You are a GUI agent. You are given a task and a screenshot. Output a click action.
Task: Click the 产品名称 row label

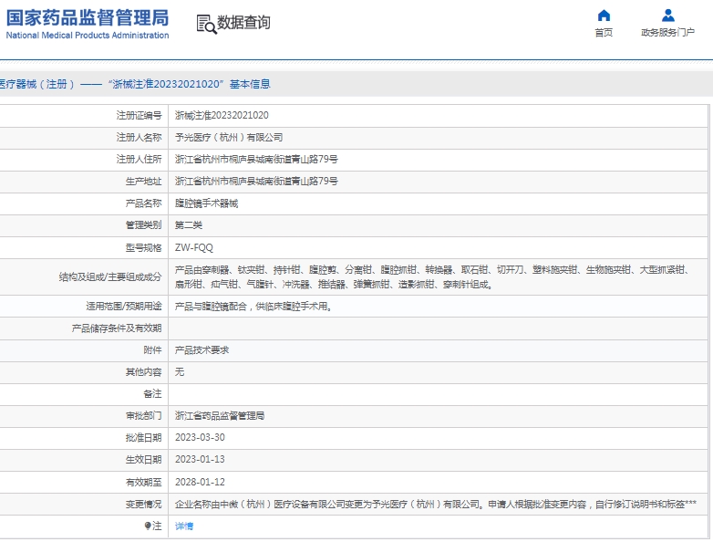144,203
